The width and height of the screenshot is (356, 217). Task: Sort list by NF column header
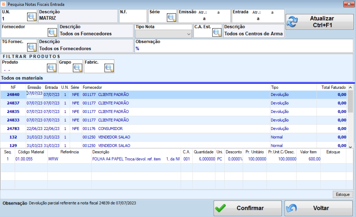tap(13, 87)
